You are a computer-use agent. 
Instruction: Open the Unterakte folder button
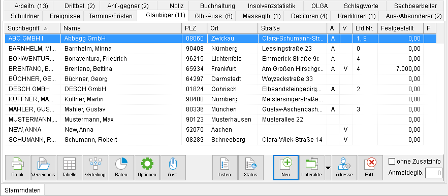coord(312,168)
